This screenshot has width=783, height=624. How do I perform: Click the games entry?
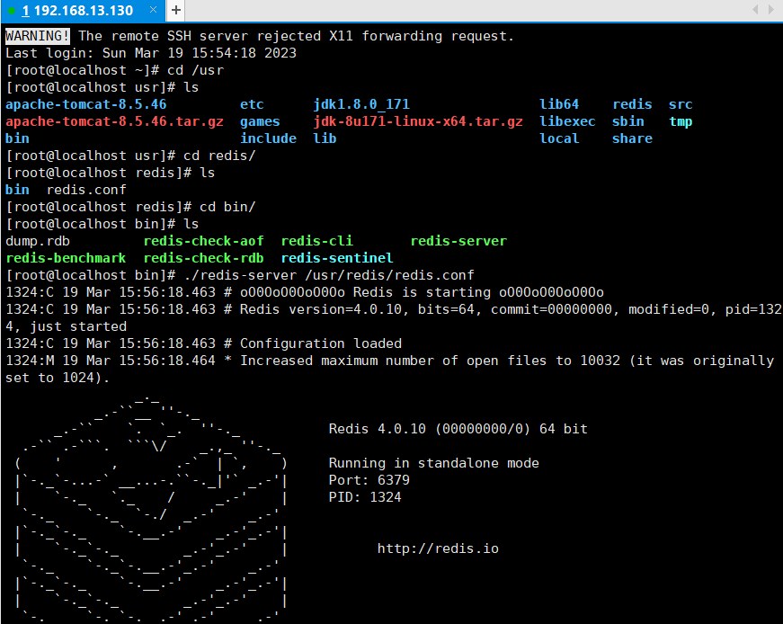tap(260, 121)
